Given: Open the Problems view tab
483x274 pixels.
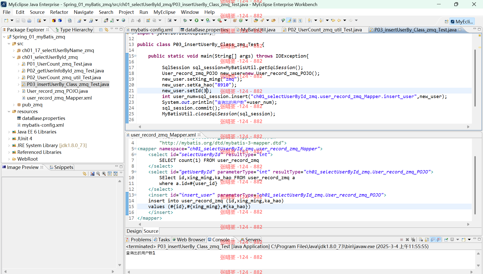Looking at the screenshot, I should click(x=139, y=240).
